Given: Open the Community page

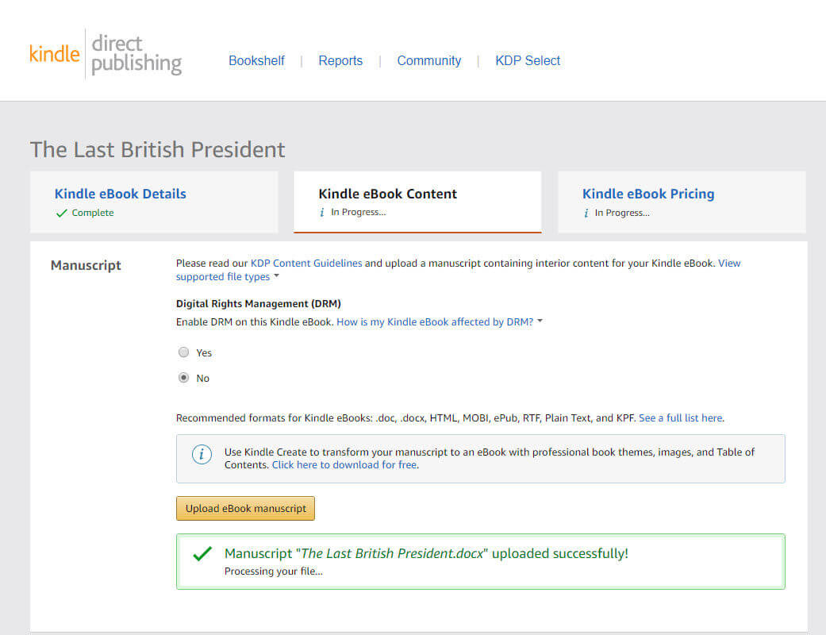Looking at the screenshot, I should coord(428,60).
